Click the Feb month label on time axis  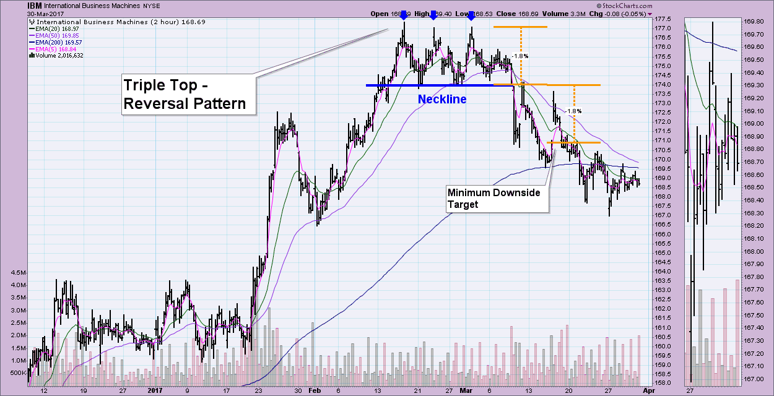coord(313,391)
